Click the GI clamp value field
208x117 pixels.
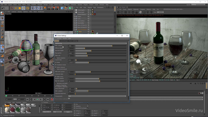coord(71,62)
